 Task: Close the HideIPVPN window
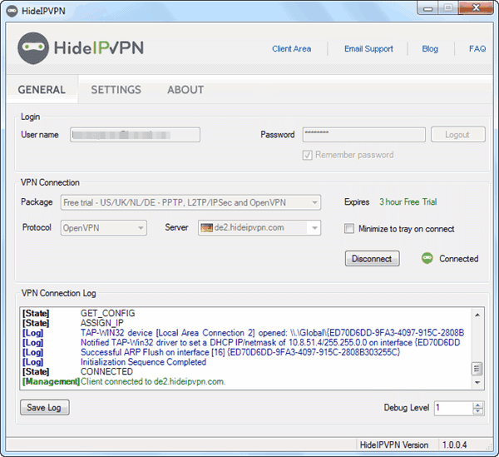(x=476, y=8)
